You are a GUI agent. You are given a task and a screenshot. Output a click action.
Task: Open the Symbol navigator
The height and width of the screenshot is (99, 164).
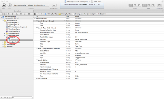click(x=8, y=14)
